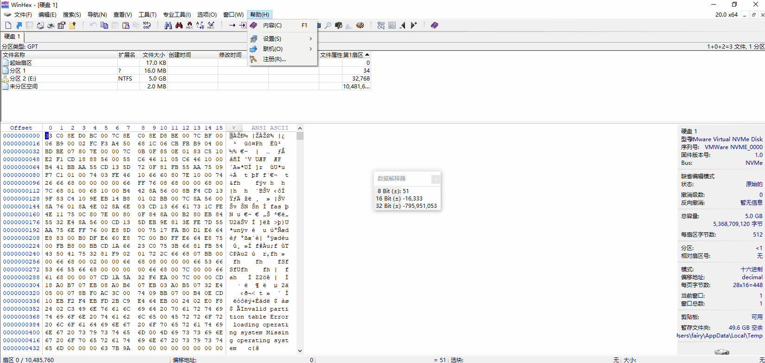Open the 窗口(W) menu
Viewport: 765px width, 363px height.
coord(234,15)
